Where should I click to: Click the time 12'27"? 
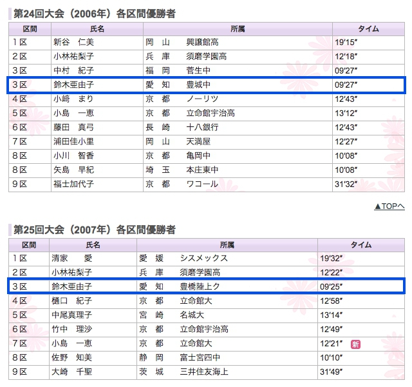346,142
